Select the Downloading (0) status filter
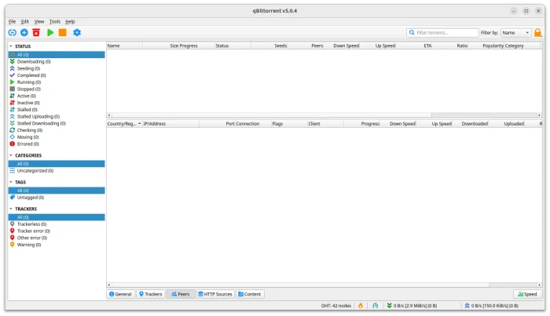The width and height of the screenshot is (550, 316). (34, 61)
